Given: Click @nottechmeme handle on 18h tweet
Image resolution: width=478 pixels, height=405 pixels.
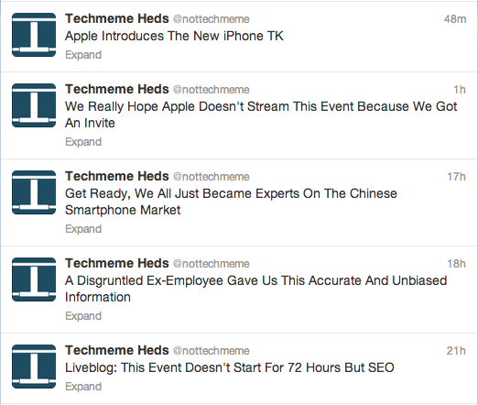Looking at the screenshot, I should tap(212, 264).
